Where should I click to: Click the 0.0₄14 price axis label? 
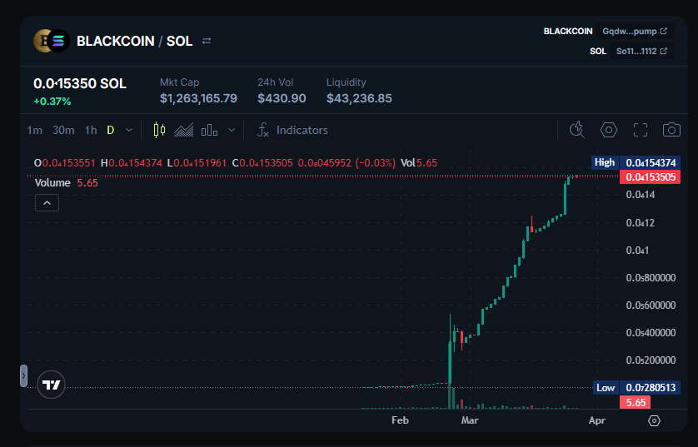641,195
